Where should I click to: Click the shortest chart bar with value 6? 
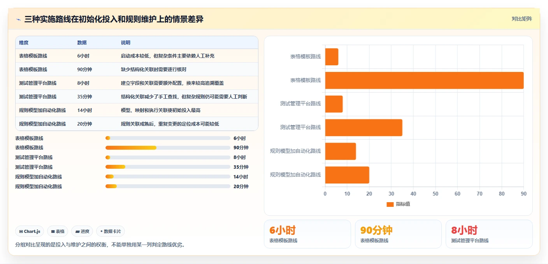(332, 57)
